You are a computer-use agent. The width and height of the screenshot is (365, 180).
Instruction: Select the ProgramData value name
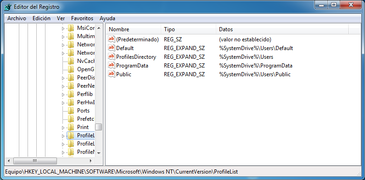pyautogui.click(x=132, y=66)
